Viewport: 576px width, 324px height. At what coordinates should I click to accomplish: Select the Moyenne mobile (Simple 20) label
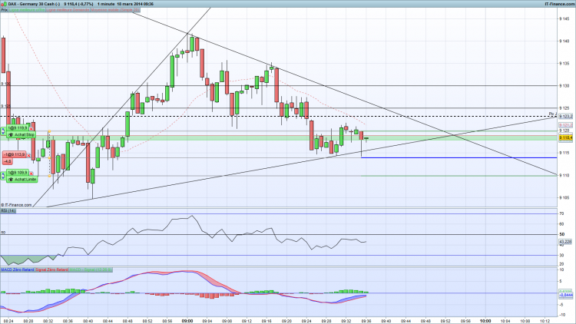(x=114, y=10)
